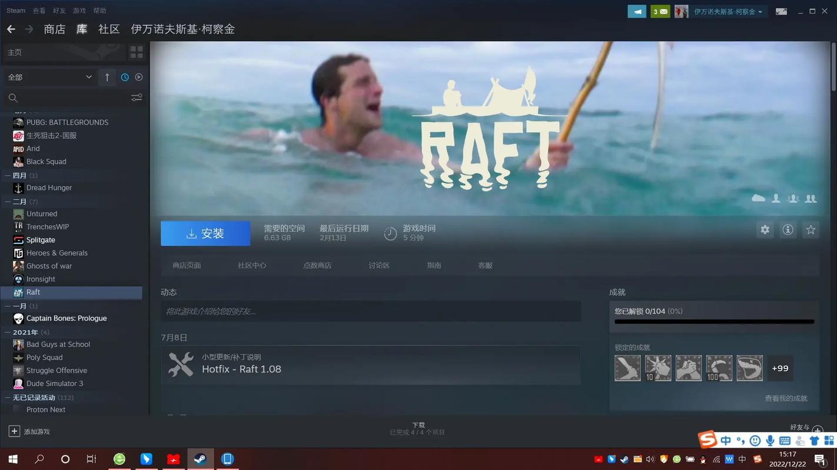Click the activity share text field
837x470 pixels.
[x=371, y=311]
